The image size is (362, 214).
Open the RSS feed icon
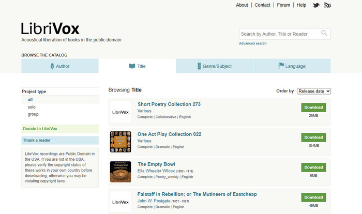327,5
